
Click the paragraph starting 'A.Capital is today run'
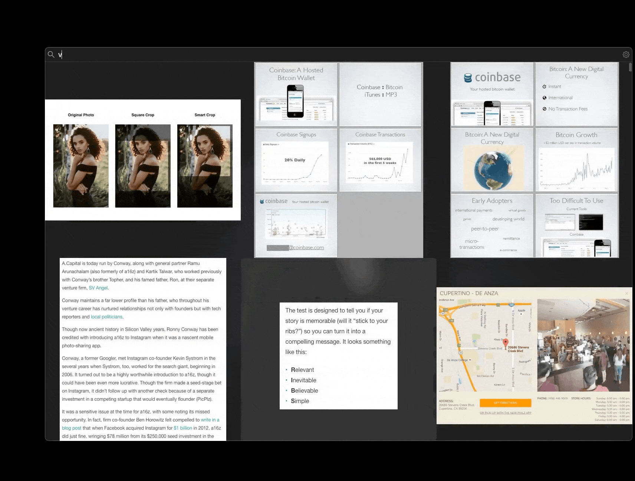tap(142, 275)
